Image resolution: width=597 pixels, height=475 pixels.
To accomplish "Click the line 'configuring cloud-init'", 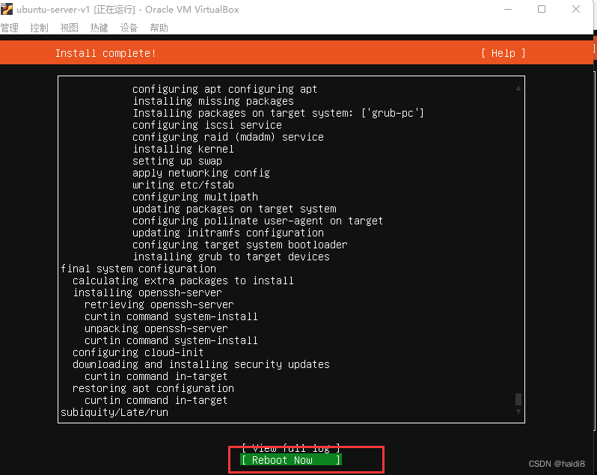I will (138, 352).
